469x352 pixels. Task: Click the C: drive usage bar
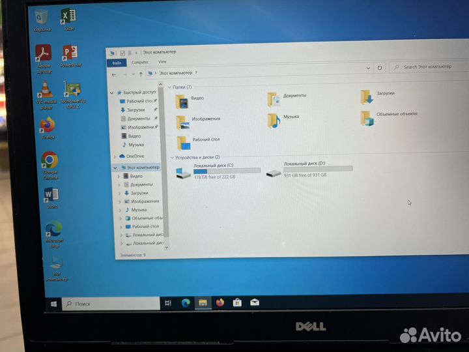point(227,171)
